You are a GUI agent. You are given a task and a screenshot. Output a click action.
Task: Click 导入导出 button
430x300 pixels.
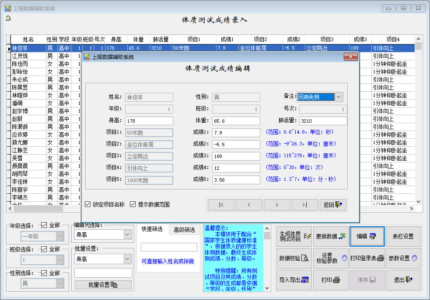coord(294,280)
